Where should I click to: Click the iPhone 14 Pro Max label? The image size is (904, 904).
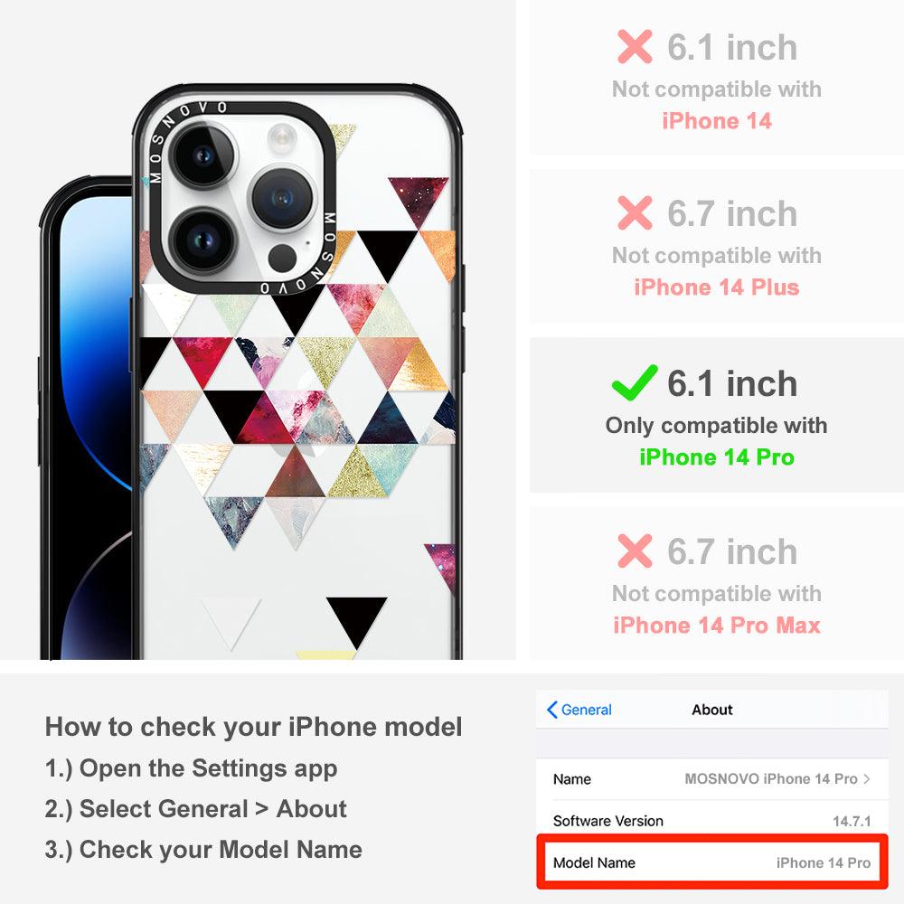[717, 625]
